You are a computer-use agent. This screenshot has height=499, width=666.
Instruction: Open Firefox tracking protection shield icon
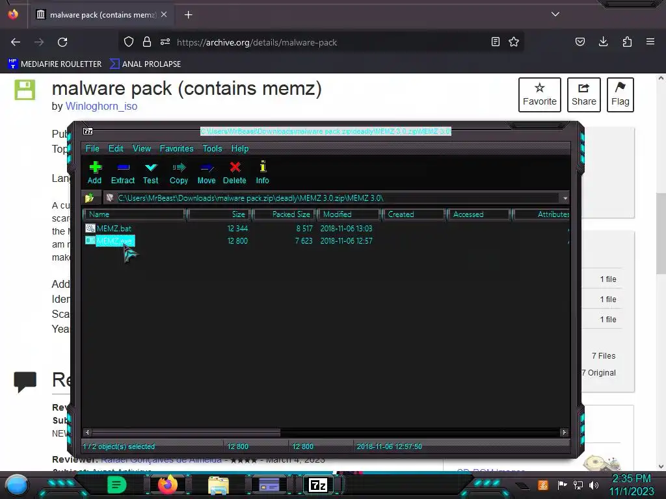129,42
